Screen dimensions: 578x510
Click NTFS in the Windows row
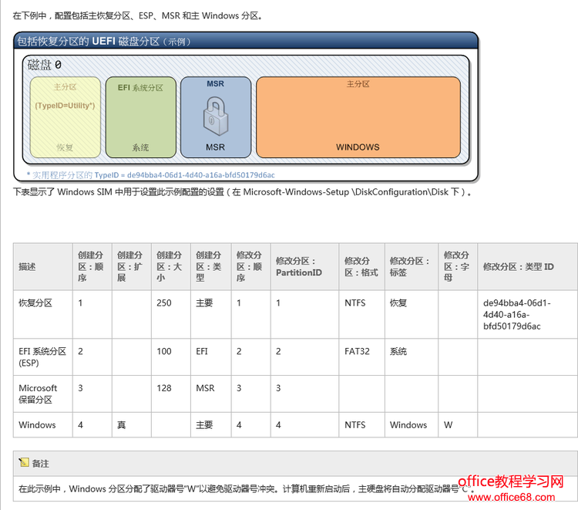click(x=355, y=425)
